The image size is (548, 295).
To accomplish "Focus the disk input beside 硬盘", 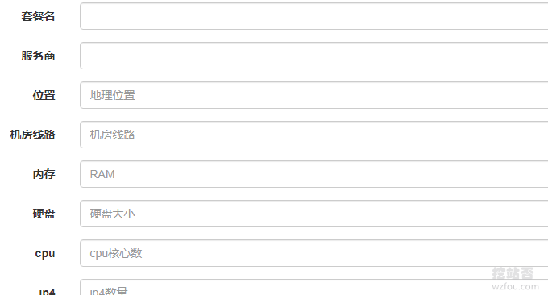I will [313, 214].
